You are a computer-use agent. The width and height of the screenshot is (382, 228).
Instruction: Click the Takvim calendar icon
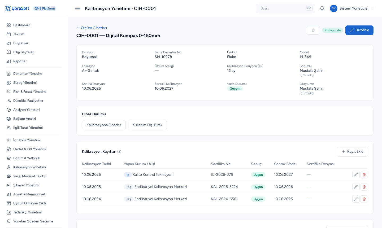9,34
